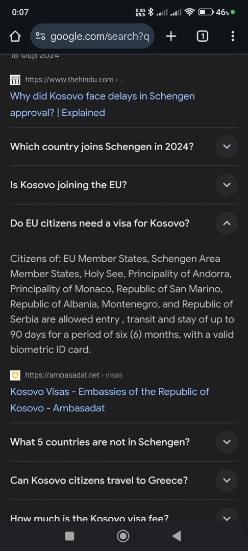This screenshot has width=248, height=551.
Task: Open Chrome three-dot overflow menu
Action: coord(233,36)
